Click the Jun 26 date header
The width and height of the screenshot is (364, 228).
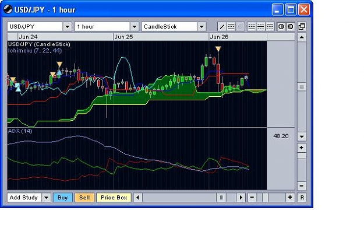219,37
